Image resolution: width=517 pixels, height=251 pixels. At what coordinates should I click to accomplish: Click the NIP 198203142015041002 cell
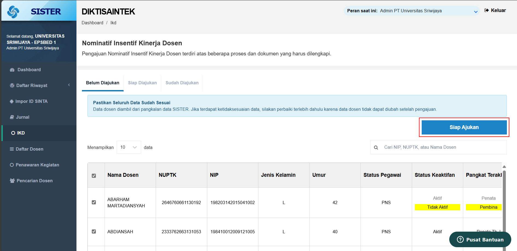[x=232, y=203]
